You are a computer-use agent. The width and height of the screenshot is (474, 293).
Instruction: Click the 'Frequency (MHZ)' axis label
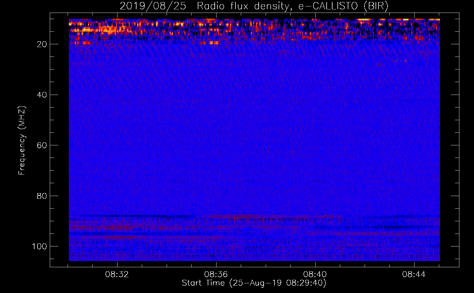[22, 140]
